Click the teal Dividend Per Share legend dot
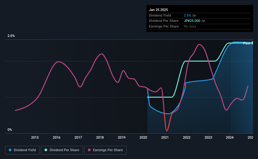Screen dimensions: 258x159 coord(46,150)
